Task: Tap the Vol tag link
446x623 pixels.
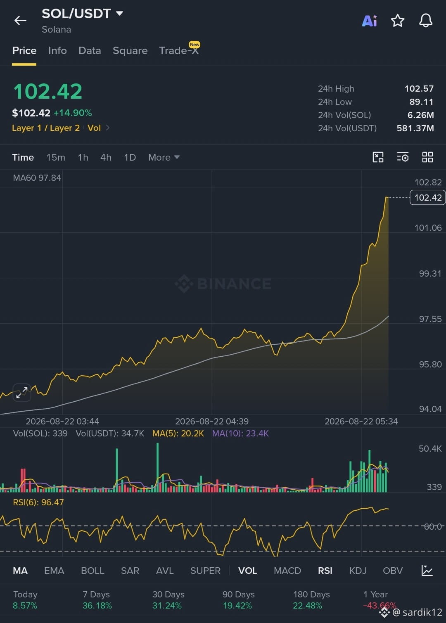Action: pos(94,128)
